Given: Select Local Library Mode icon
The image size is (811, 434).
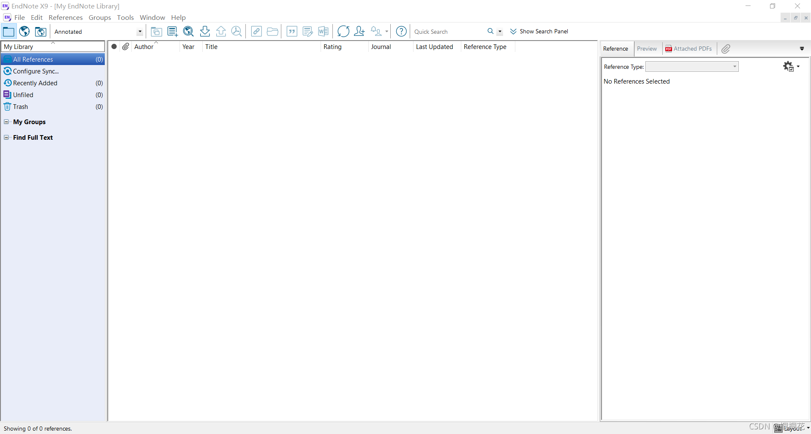Looking at the screenshot, I should [8, 32].
